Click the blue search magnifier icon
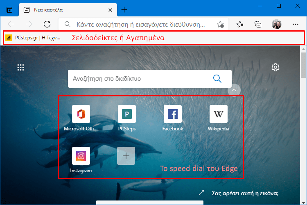The height and width of the screenshot is (205, 307). 217,79
